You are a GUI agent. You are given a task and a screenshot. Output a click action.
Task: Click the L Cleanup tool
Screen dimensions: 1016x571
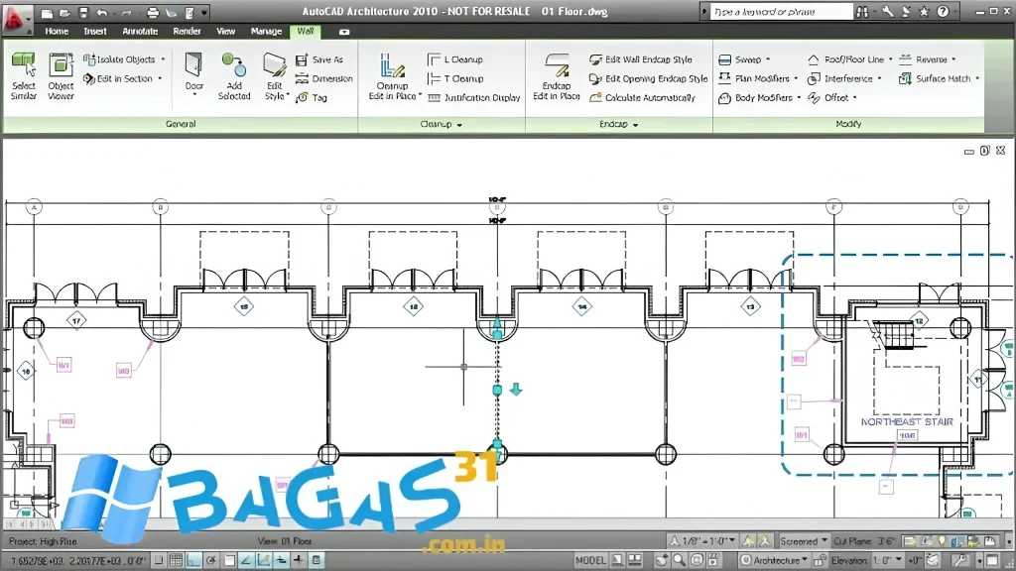(x=455, y=59)
